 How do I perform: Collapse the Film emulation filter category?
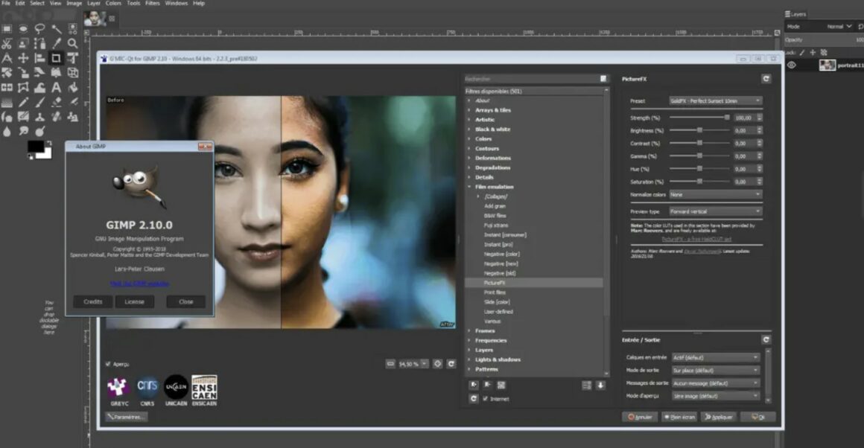click(469, 187)
